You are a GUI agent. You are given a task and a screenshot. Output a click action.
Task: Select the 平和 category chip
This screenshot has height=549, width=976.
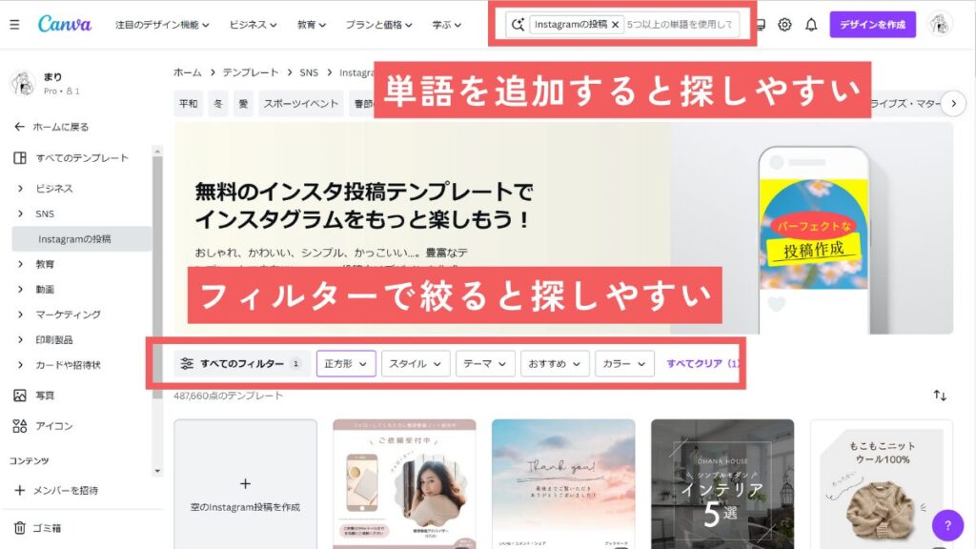(x=188, y=103)
